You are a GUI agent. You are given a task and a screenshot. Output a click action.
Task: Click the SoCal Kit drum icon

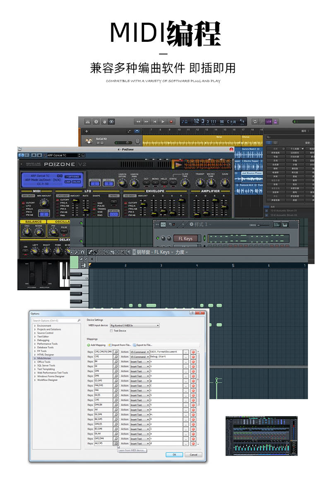click(89, 141)
